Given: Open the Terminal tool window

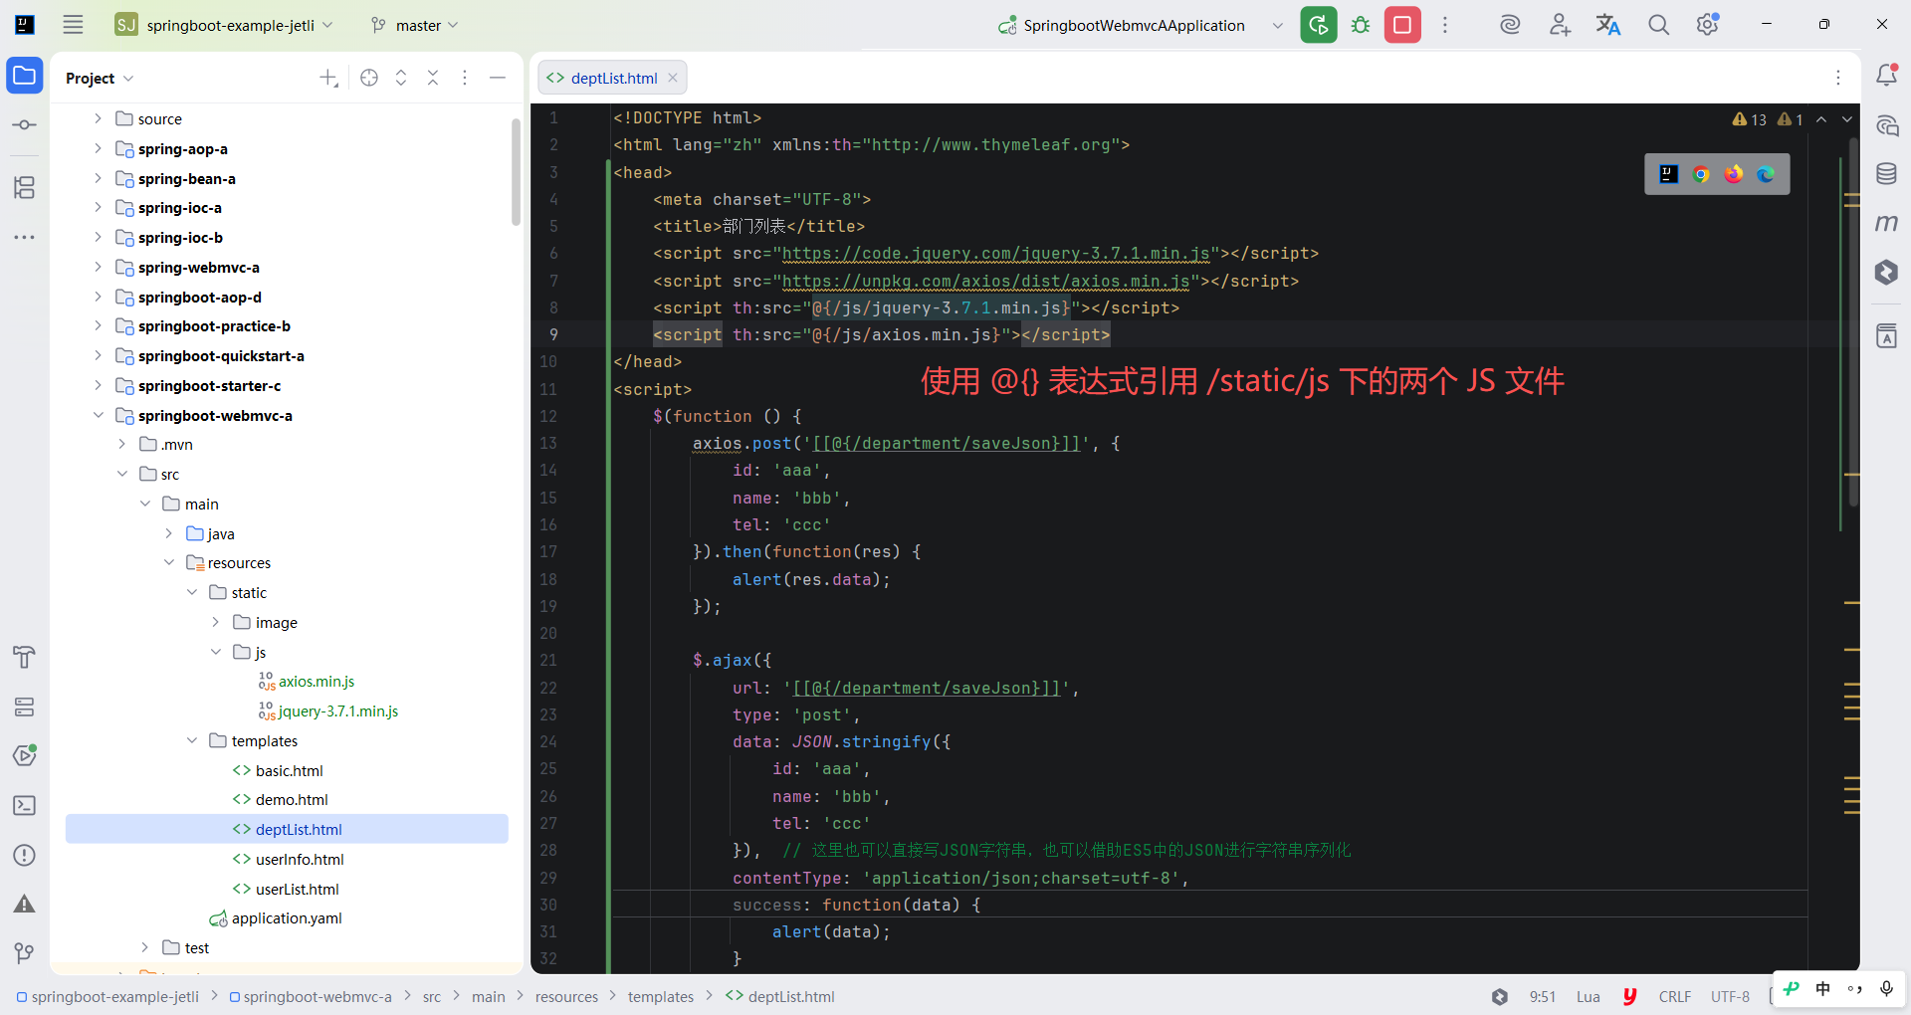Looking at the screenshot, I should click(25, 805).
